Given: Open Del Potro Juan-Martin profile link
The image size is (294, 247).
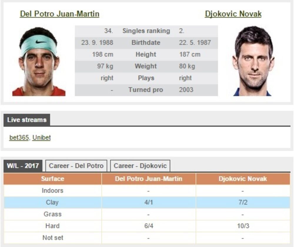Looking at the screenshot, I should (59, 14).
